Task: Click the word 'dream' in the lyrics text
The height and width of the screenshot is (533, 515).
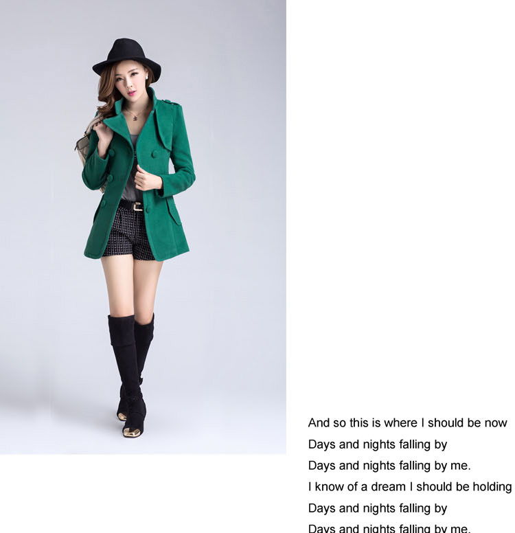Action: 388,486
